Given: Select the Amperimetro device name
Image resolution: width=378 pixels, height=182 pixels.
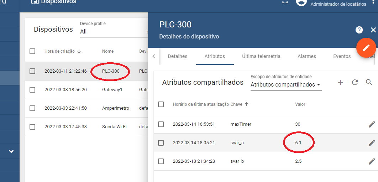Looking at the screenshot, I should [116, 108].
